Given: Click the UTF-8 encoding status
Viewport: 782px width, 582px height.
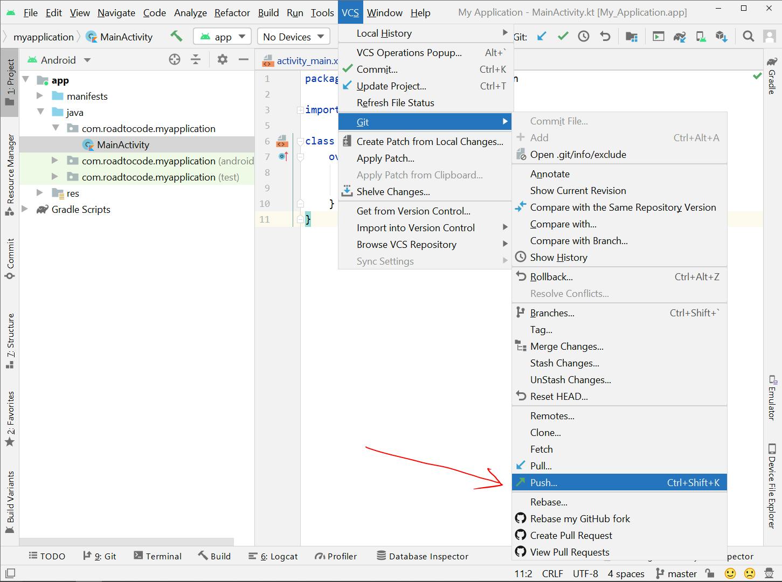Looking at the screenshot, I should pyautogui.click(x=585, y=573).
